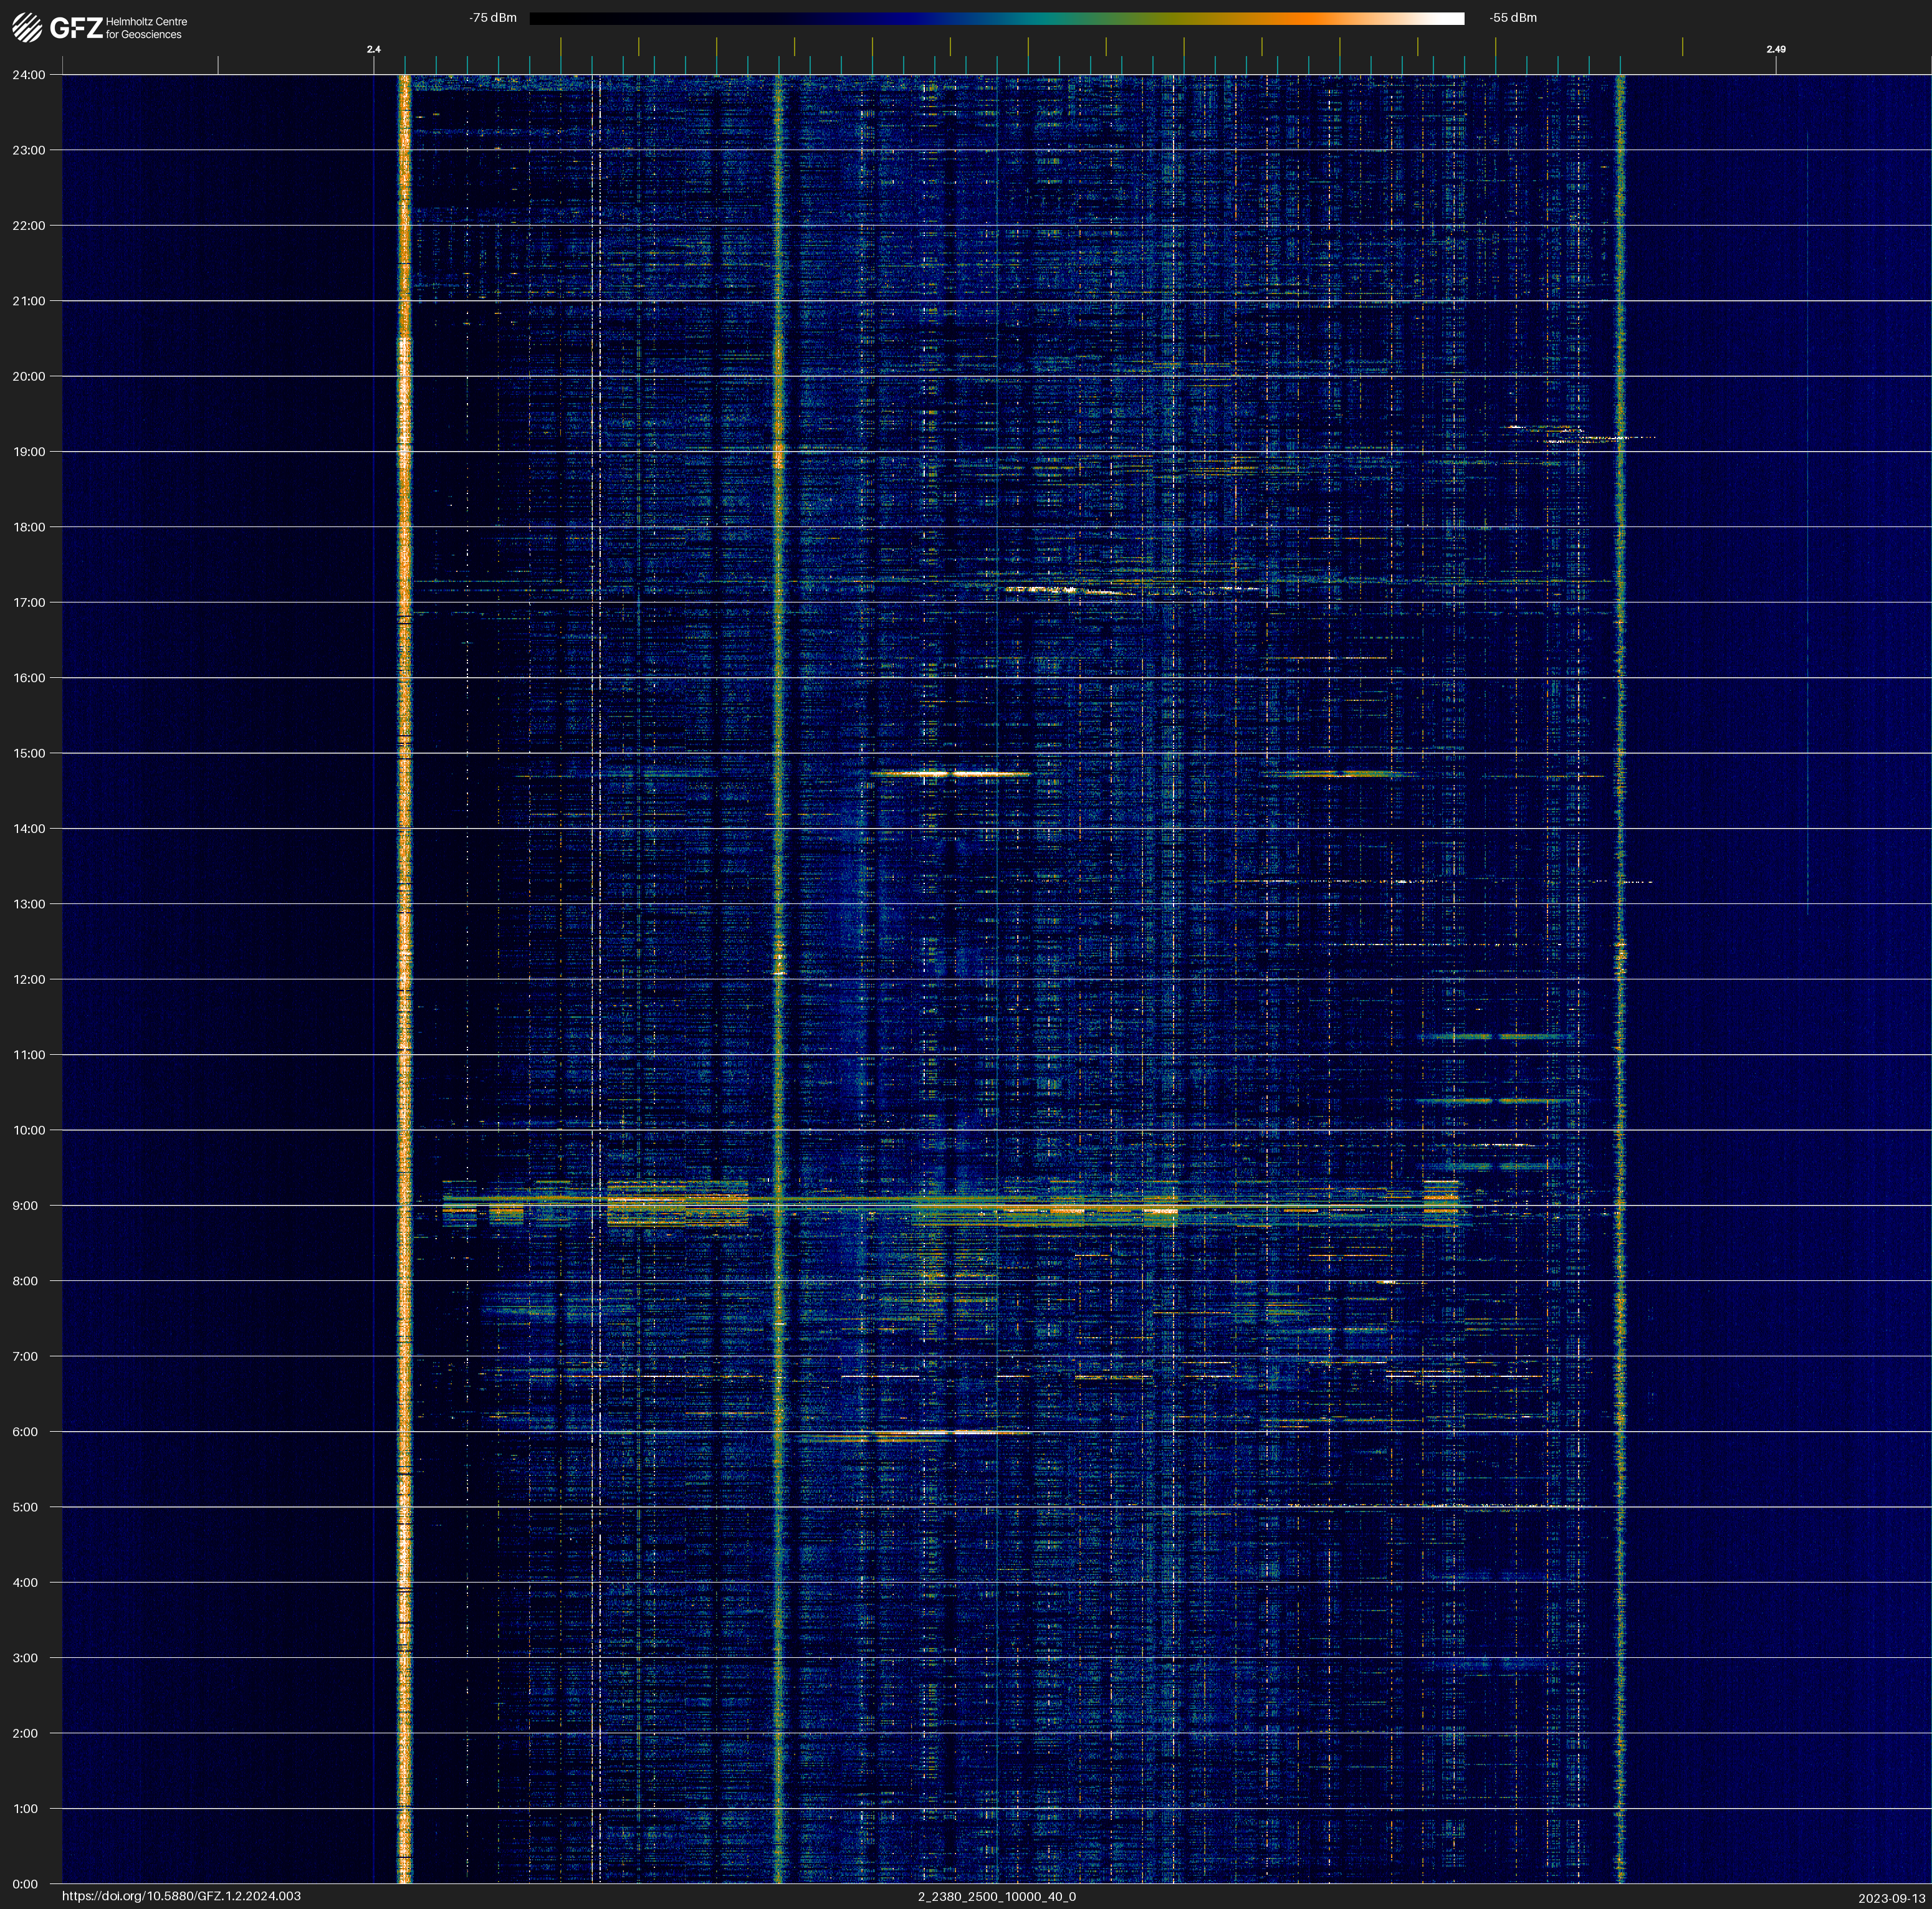Click the 9:00 time axis label

25,1206
